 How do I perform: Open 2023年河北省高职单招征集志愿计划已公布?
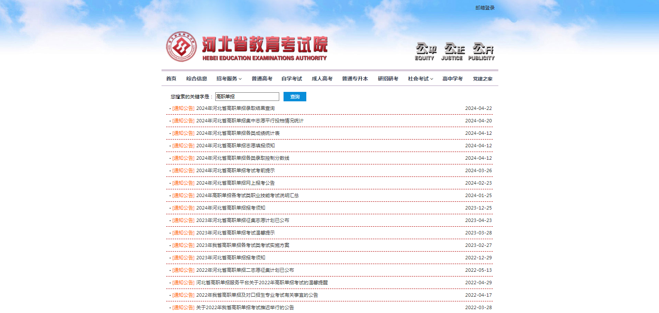point(243,220)
